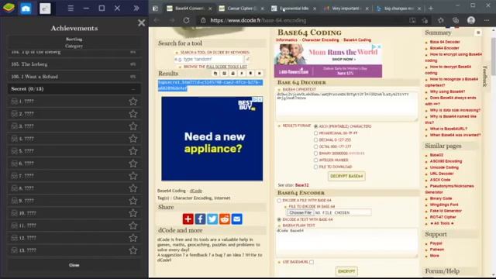This screenshot has height=279, width=496.
Task: Share the page on Facebook
Action: (200, 219)
